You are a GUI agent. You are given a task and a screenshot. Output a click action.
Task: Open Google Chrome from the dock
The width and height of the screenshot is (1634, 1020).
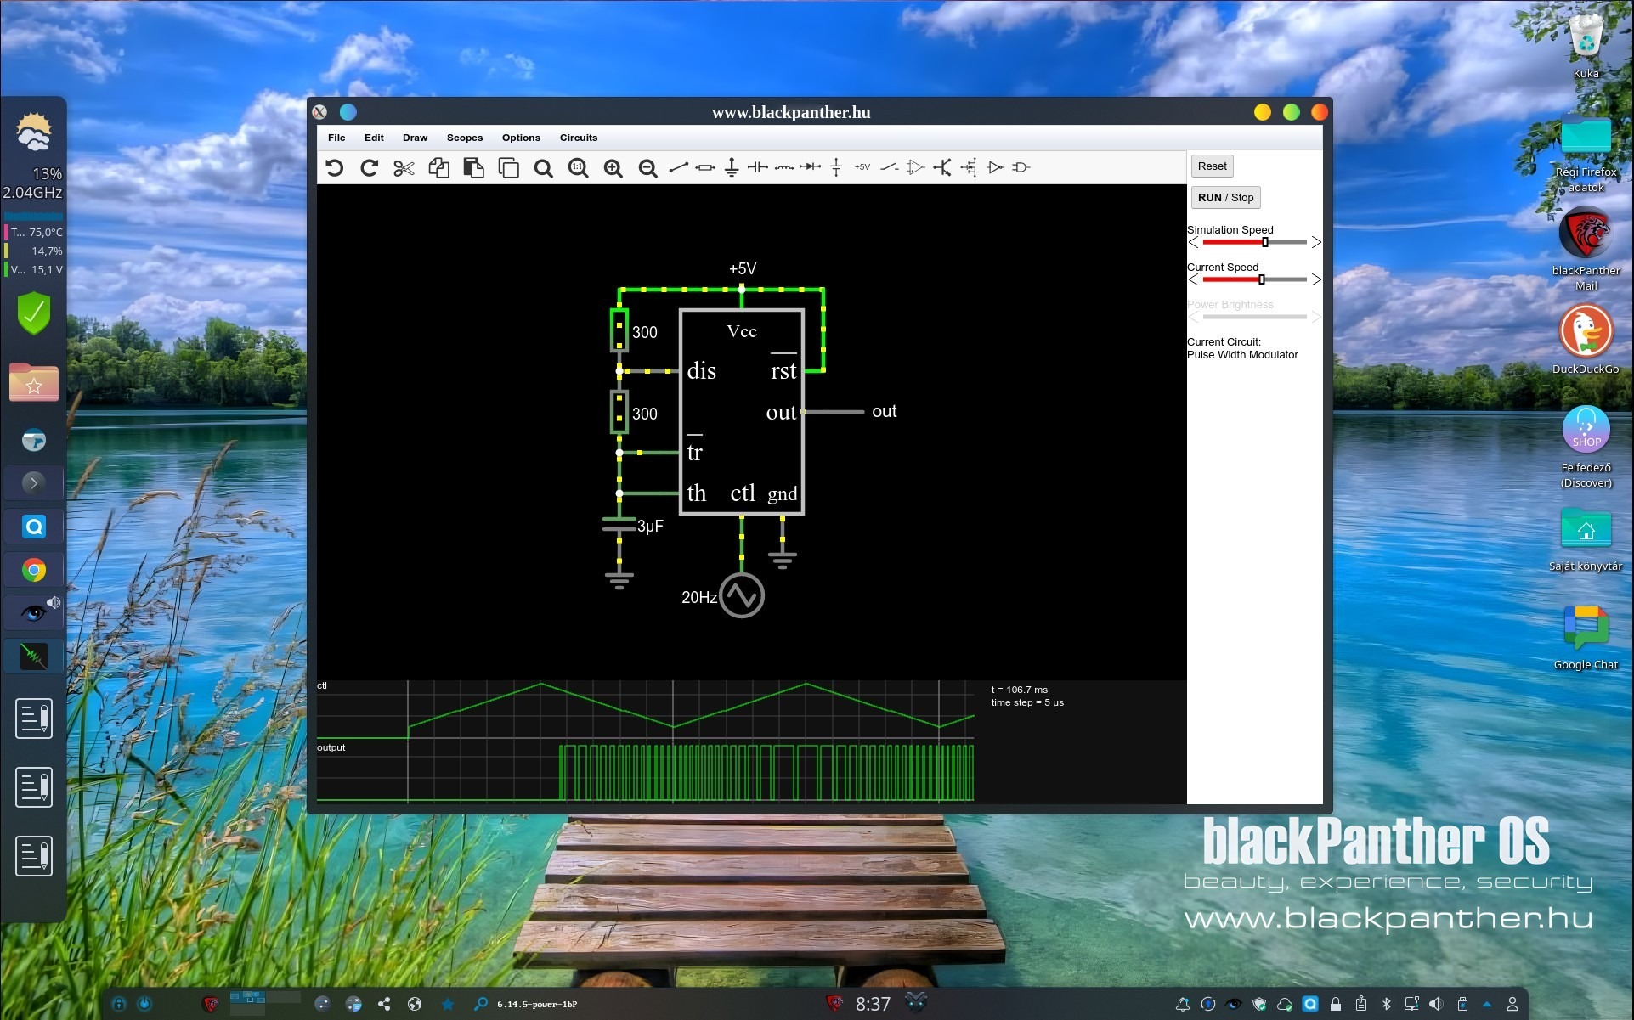coord(34,570)
